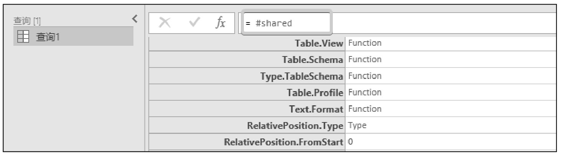Open the Function link for Table.Schema

tap(365, 60)
